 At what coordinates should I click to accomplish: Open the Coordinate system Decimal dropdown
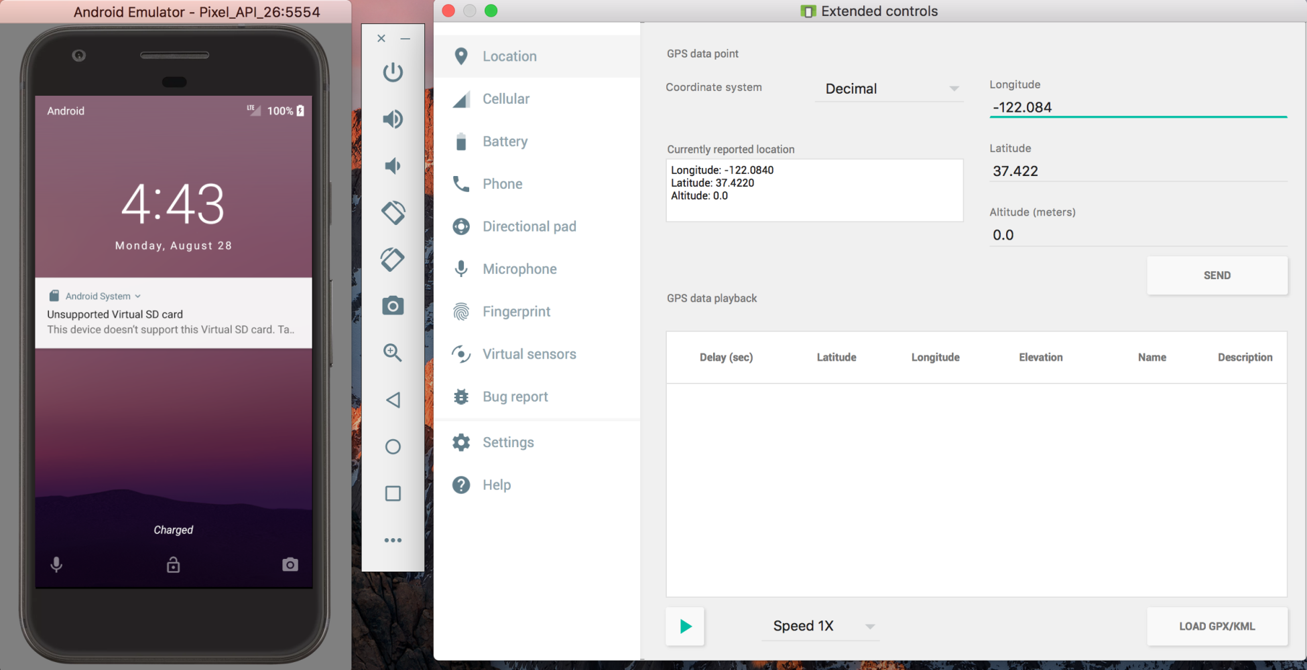tap(889, 88)
